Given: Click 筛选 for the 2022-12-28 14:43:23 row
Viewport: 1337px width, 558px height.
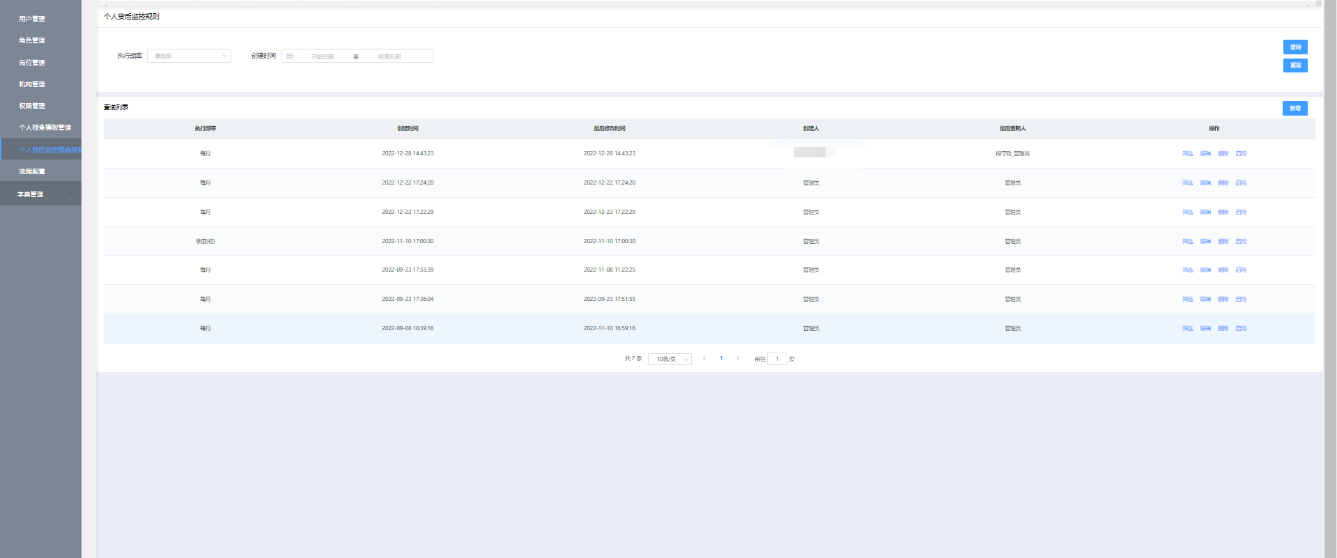Looking at the screenshot, I should click(1188, 154).
